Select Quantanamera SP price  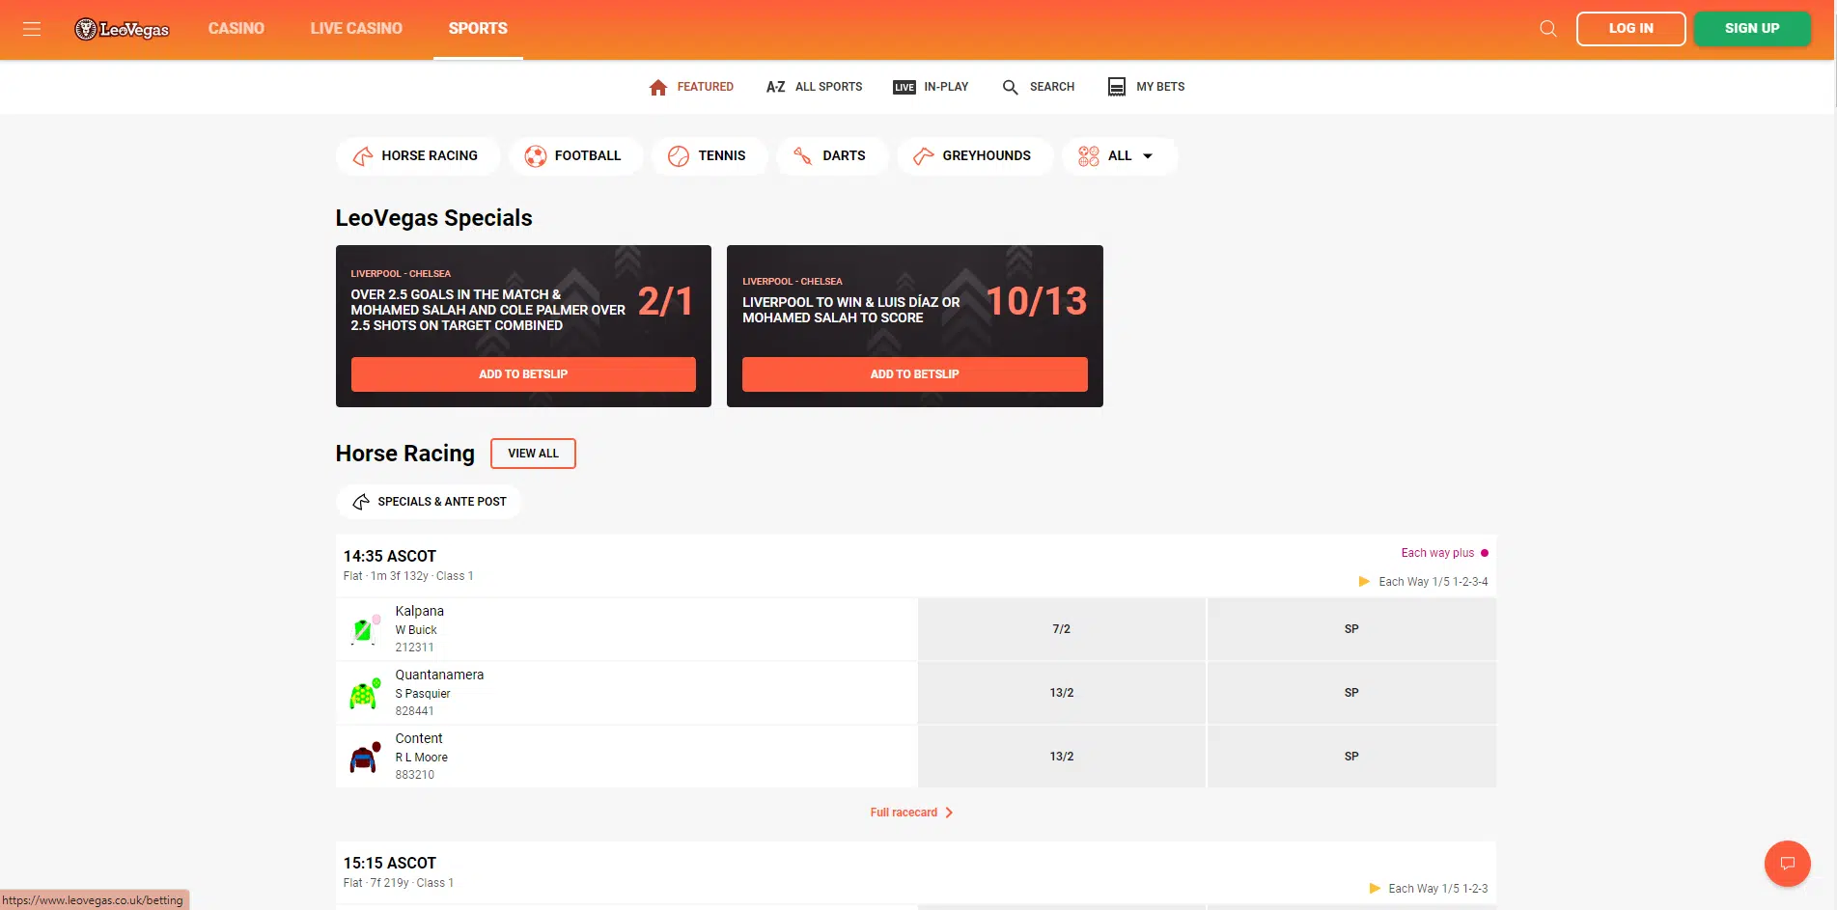1351,693
